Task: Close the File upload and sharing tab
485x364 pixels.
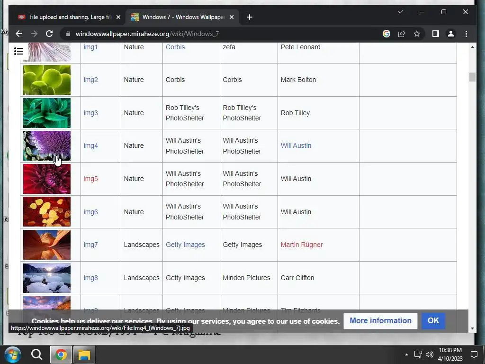Action: (x=118, y=17)
